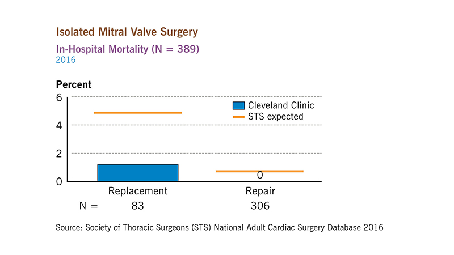
Task: Select the "Replacement" category label
Action: point(138,191)
